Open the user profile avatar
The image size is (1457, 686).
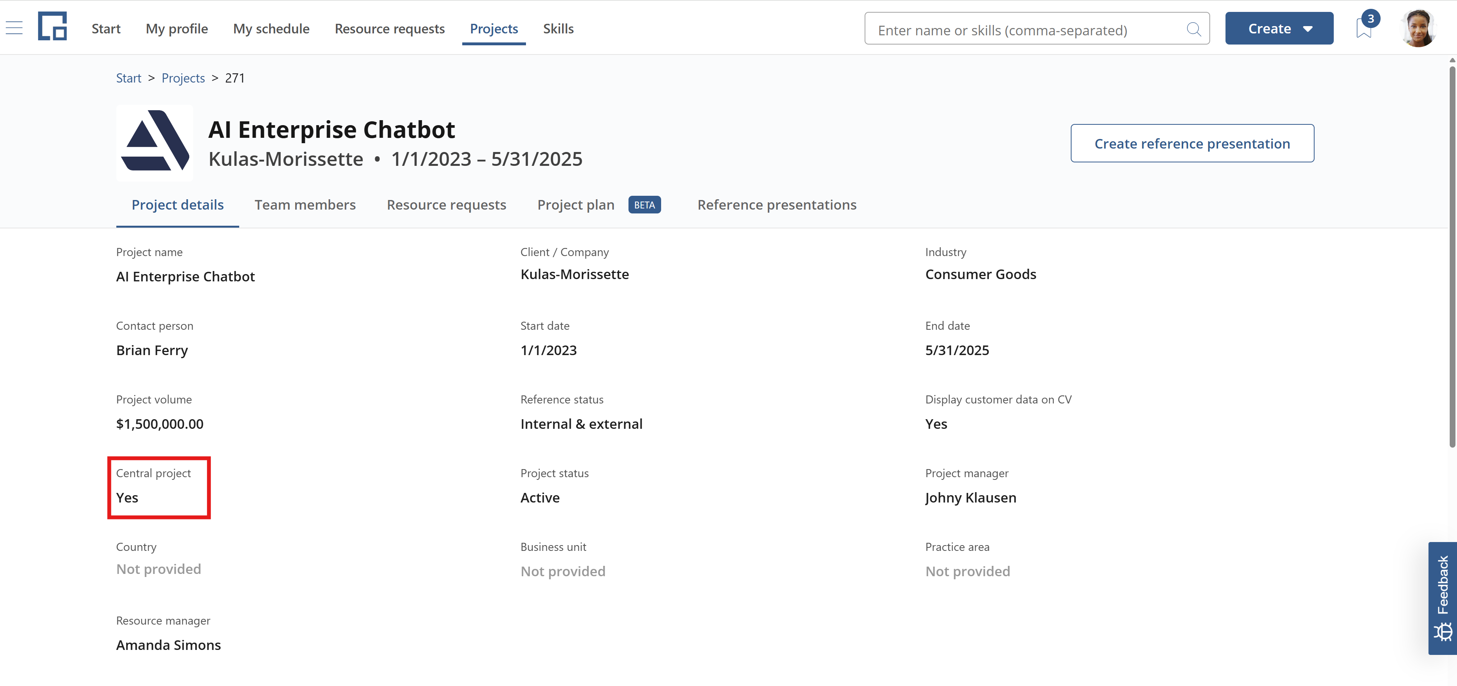tap(1419, 28)
